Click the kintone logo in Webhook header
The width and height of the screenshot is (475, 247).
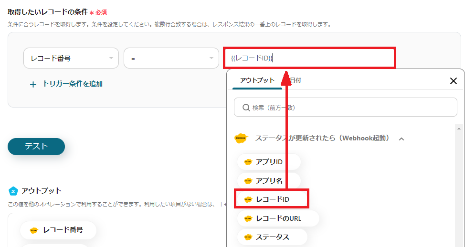click(241, 138)
